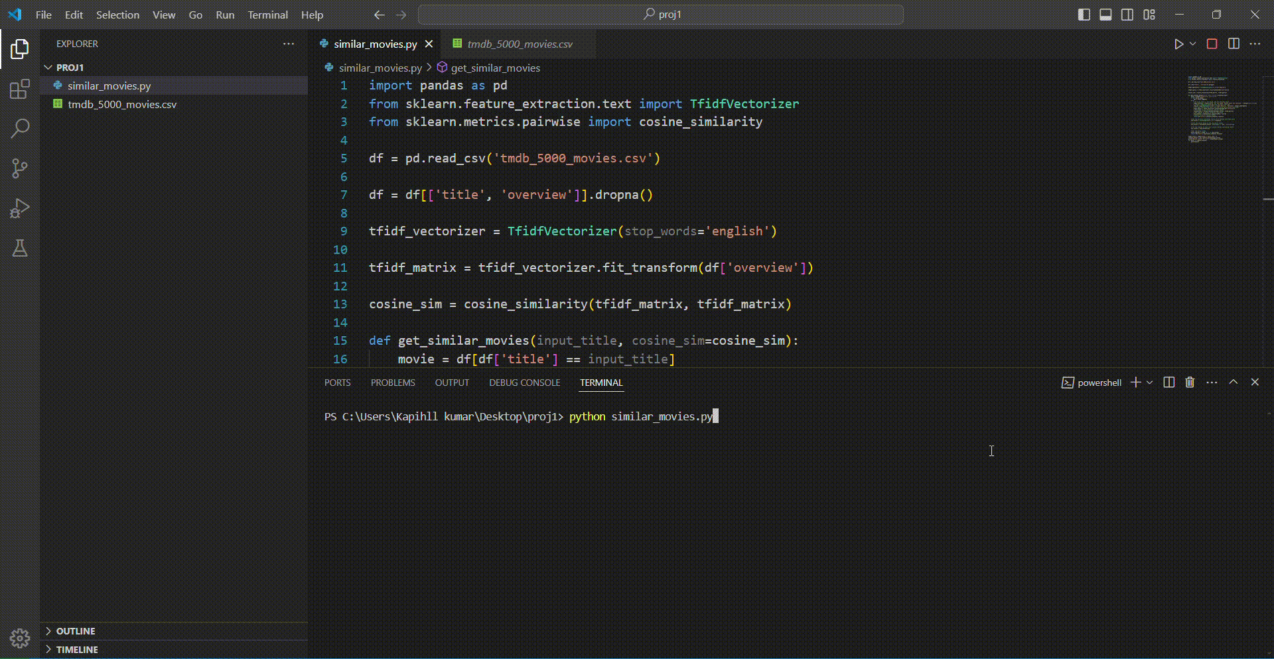1274x659 pixels.
Task: Open the File menu
Action: (x=44, y=15)
